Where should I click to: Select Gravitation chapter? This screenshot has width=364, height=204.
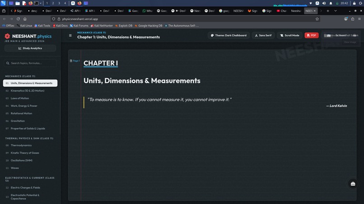coord(30,121)
